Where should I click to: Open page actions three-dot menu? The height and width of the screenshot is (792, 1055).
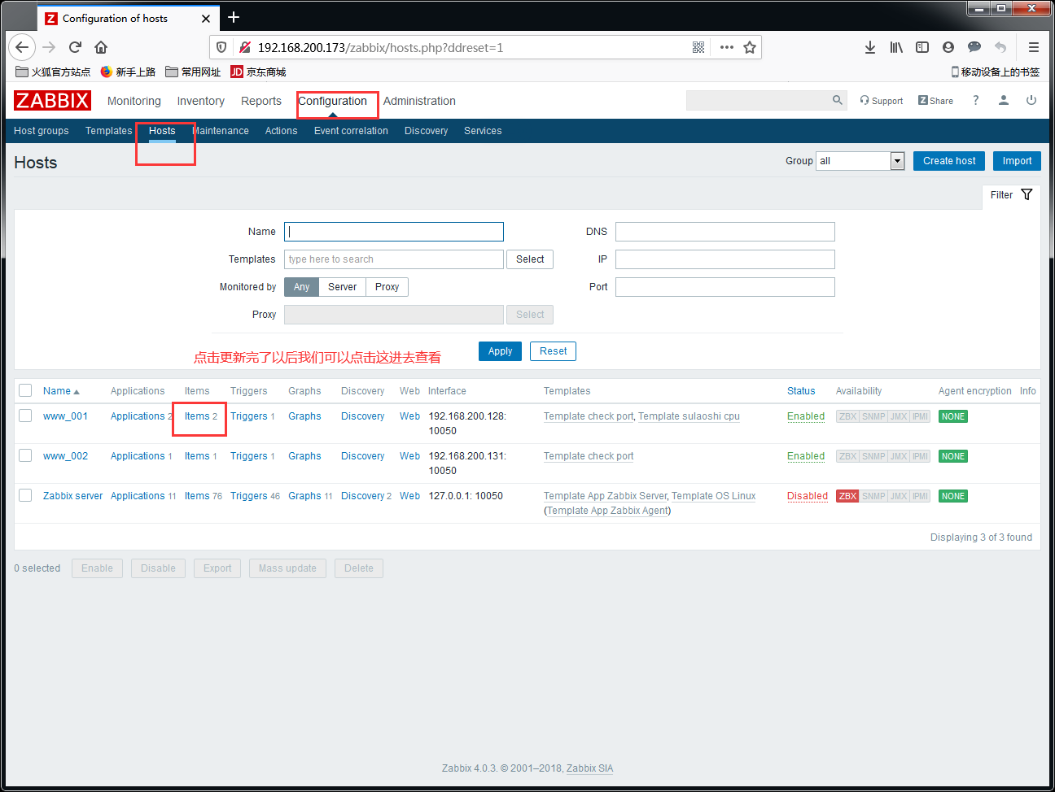click(x=727, y=47)
